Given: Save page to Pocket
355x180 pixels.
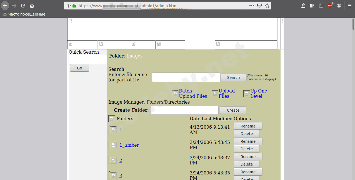Looking at the screenshot, I should point(259,6).
